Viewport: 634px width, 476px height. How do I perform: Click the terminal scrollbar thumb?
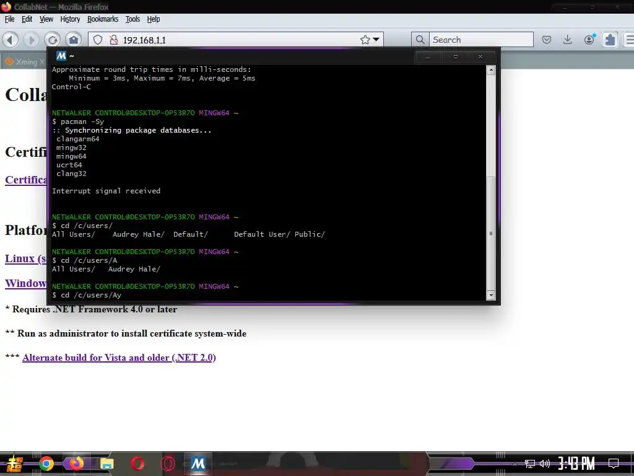click(491, 233)
